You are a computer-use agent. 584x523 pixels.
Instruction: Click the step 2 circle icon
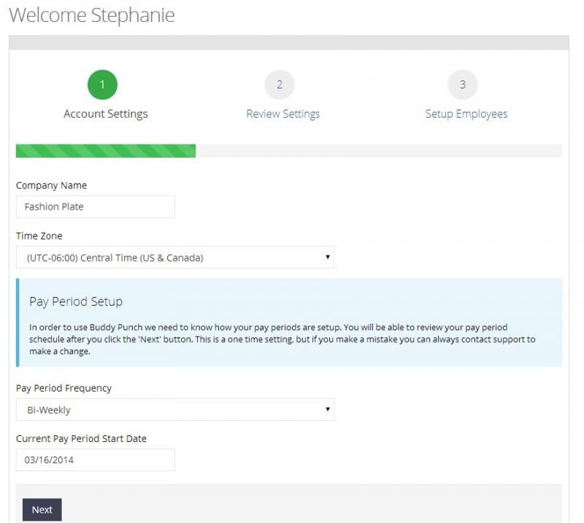click(x=280, y=85)
